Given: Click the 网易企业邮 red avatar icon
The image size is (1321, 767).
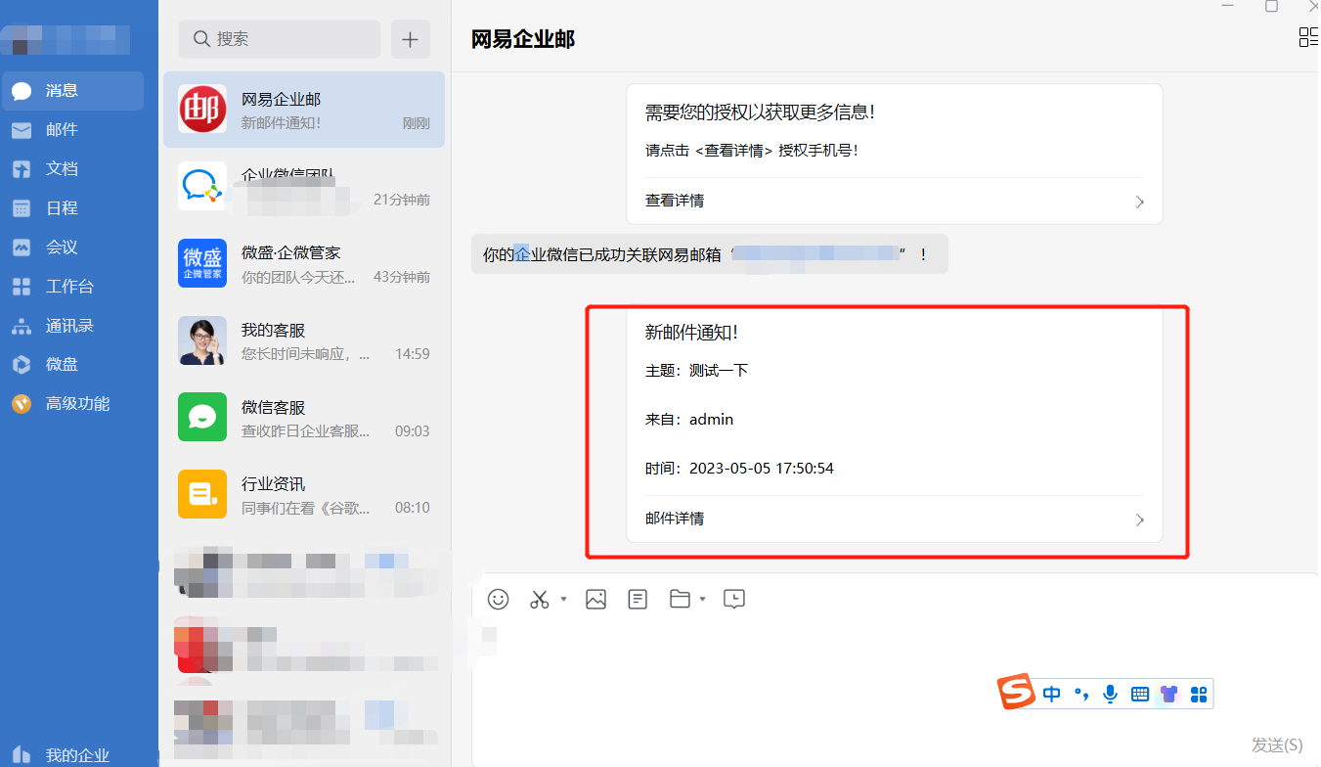Looking at the screenshot, I should [202, 110].
